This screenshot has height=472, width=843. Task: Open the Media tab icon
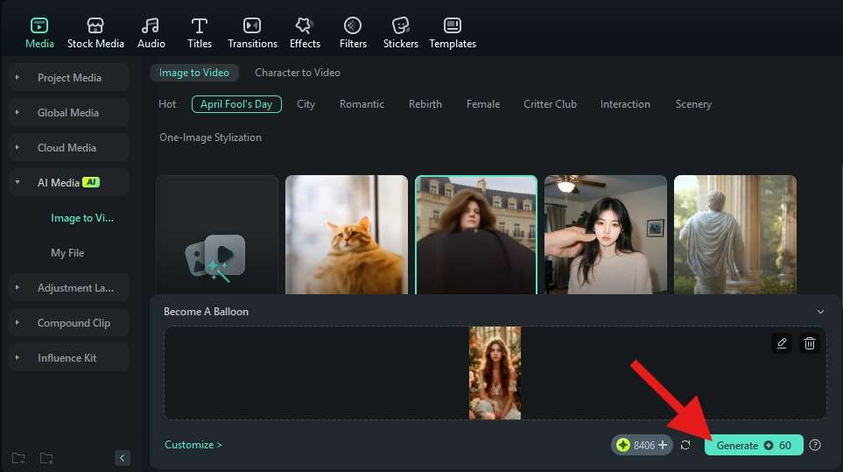(x=39, y=25)
